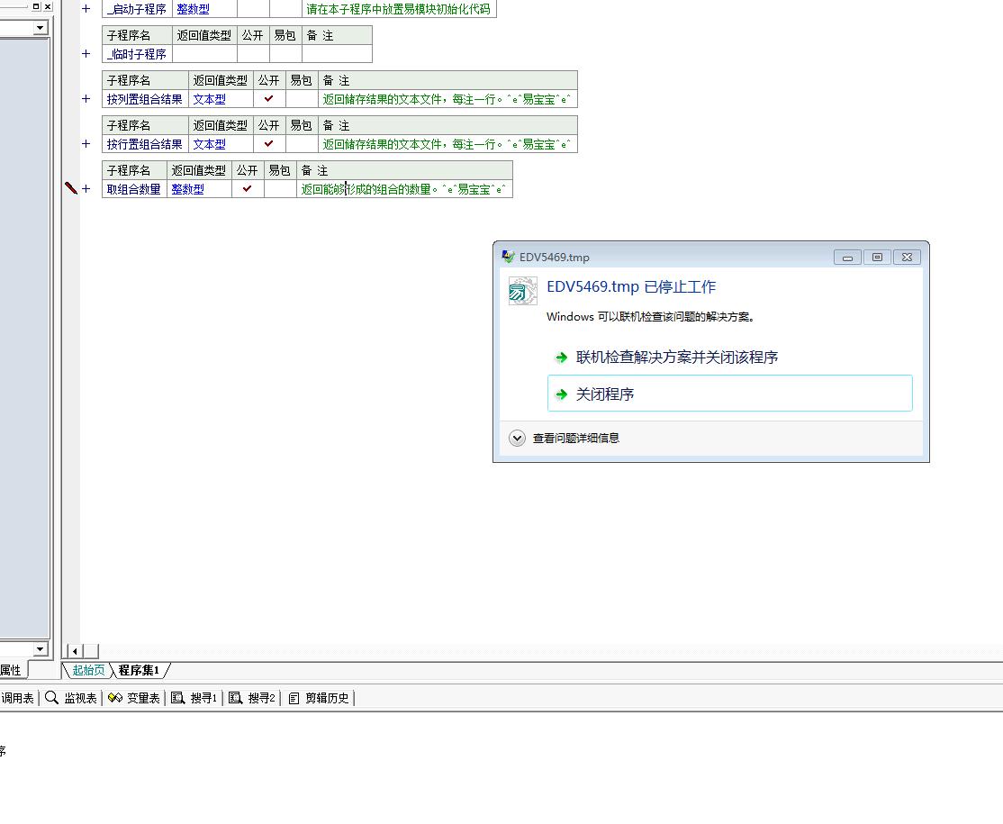Toggle 易包 cell for 按行置组合结果
The width and height of the screenshot is (1003, 824).
(x=302, y=144)
